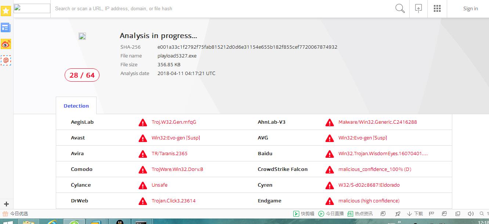Image resolution: width=489 pixels, height=224 pixels.
Task: Click the rocket speed-up status bar icon
Action: [x=398, y=213]
